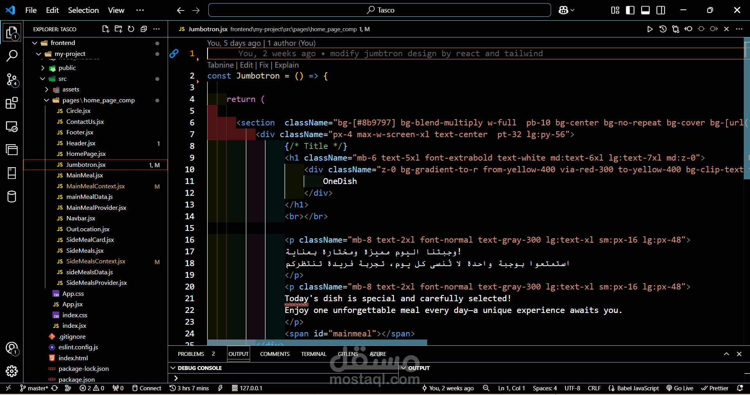Open the Source Control view
This screenshot has height=395, width=750.
click(12, 80)
